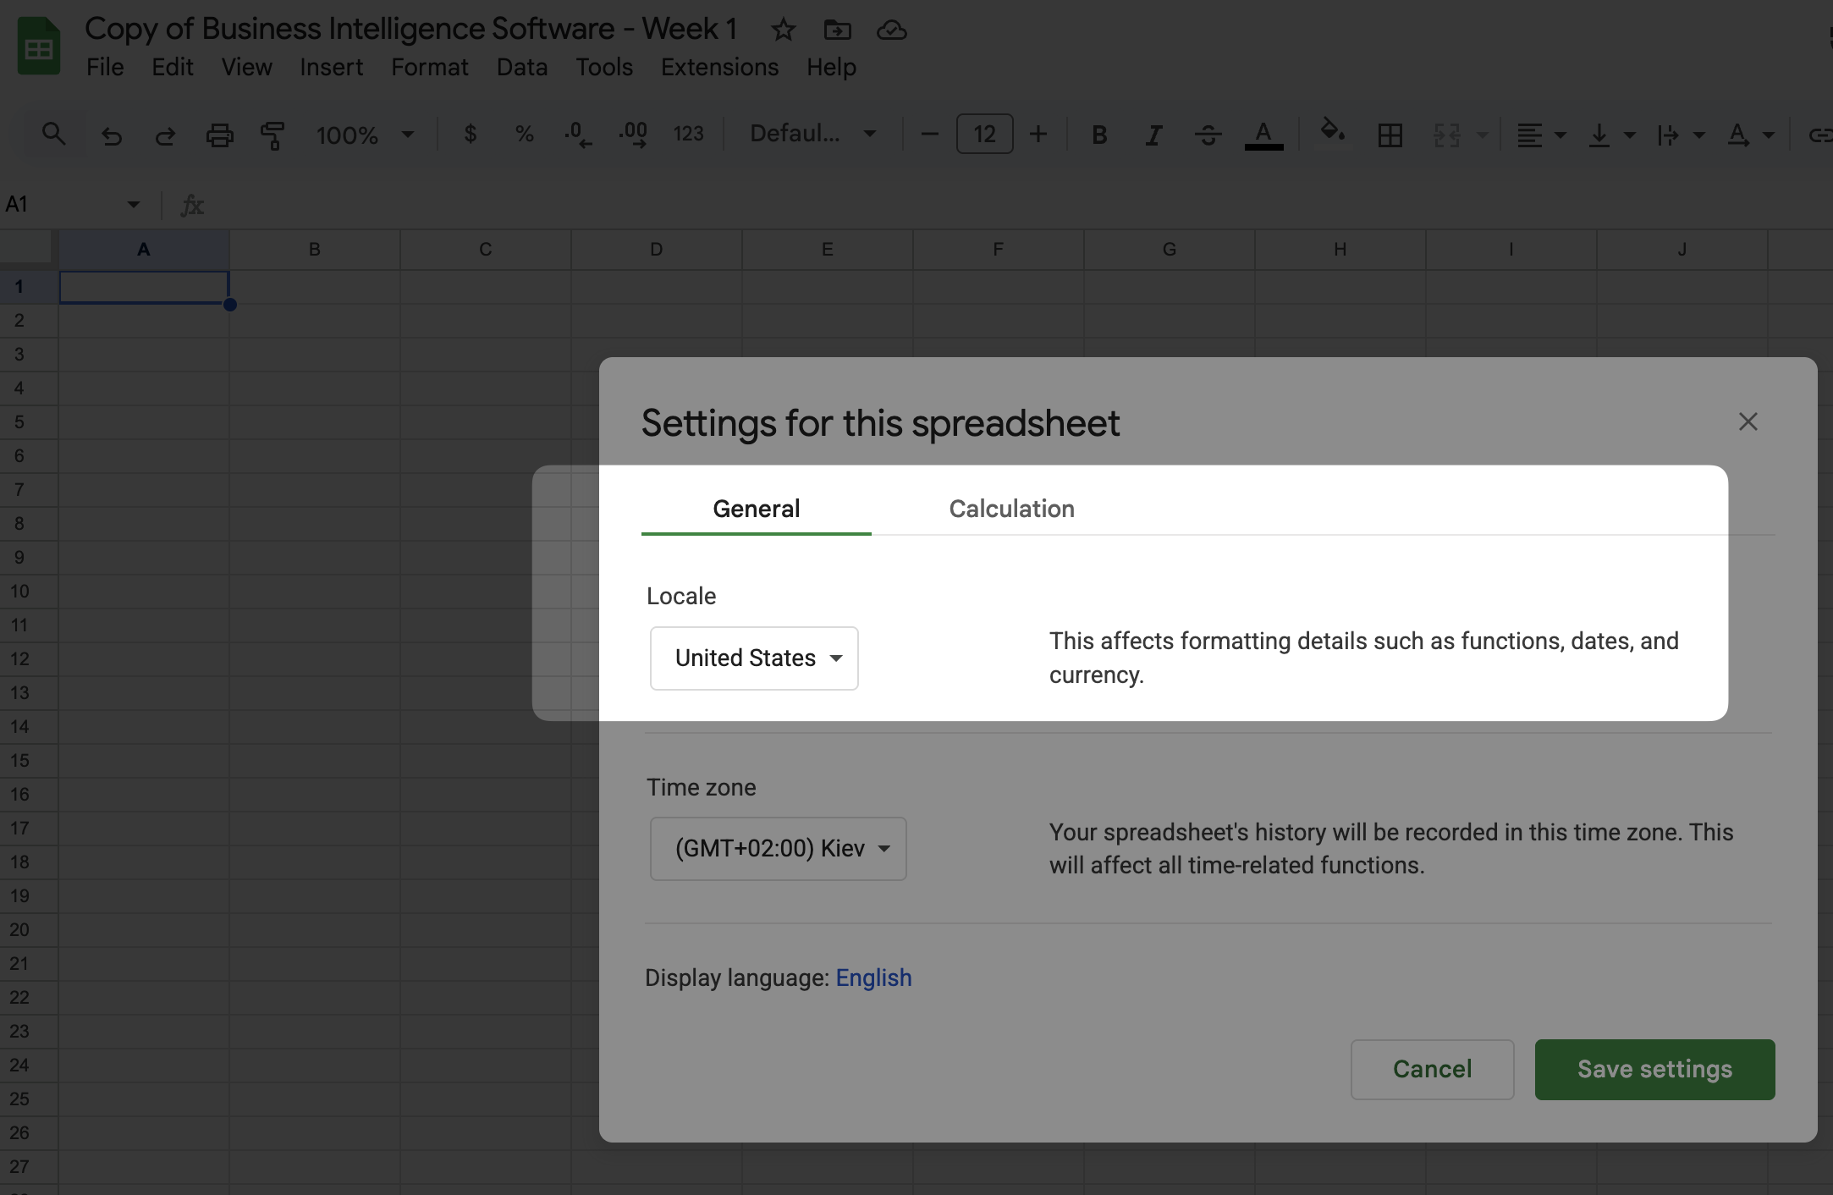Toggle bold formatting
The width and height of the screenshot is (1833, 1195).
tap(1099, 135)
